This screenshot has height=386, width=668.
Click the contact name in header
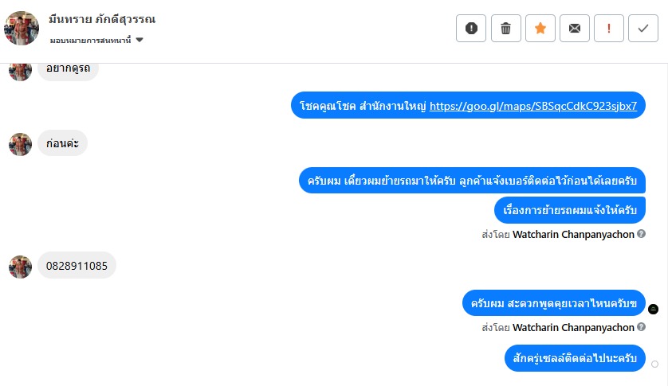102,20
